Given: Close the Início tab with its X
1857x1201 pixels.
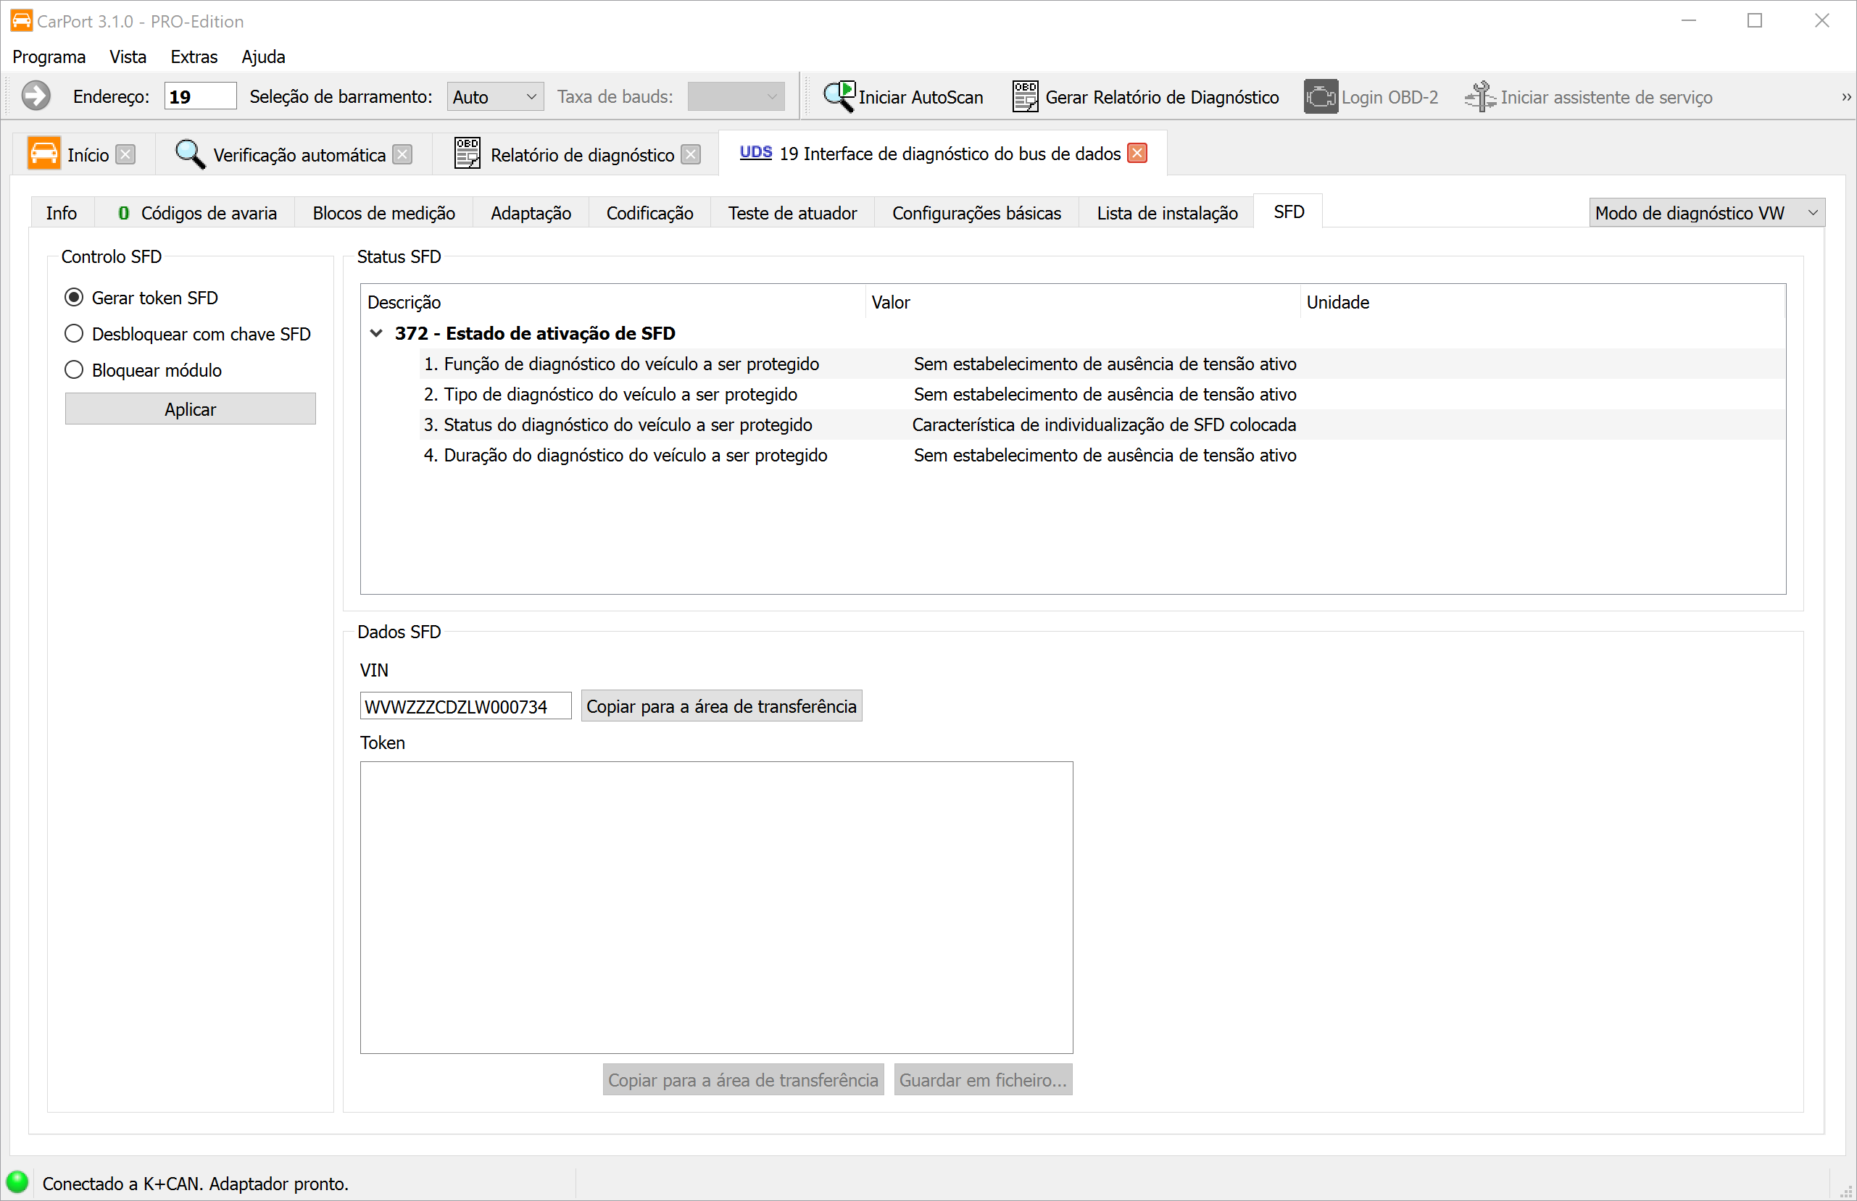Looking at the screenshot, I should (x=125, y=154).
